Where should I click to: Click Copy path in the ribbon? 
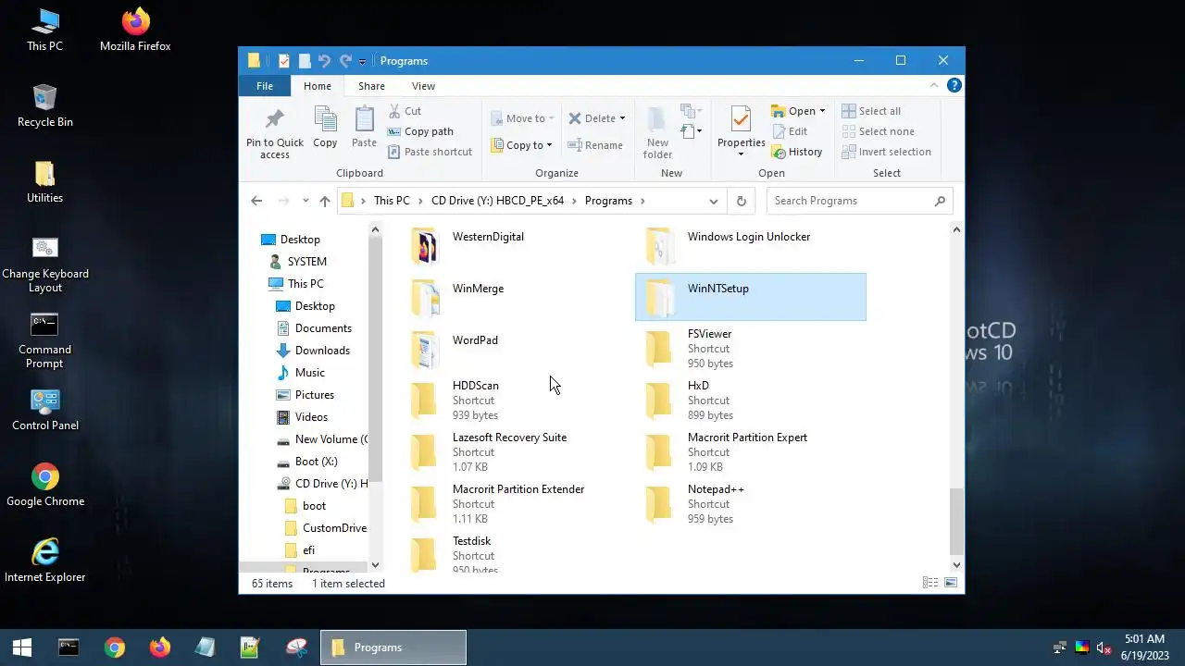point(420,131)
